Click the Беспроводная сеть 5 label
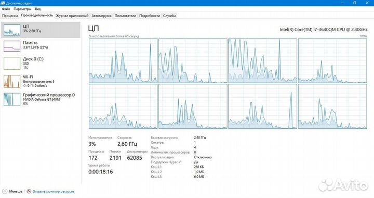Viewport: 374px width, 198px height. point(38,82)
